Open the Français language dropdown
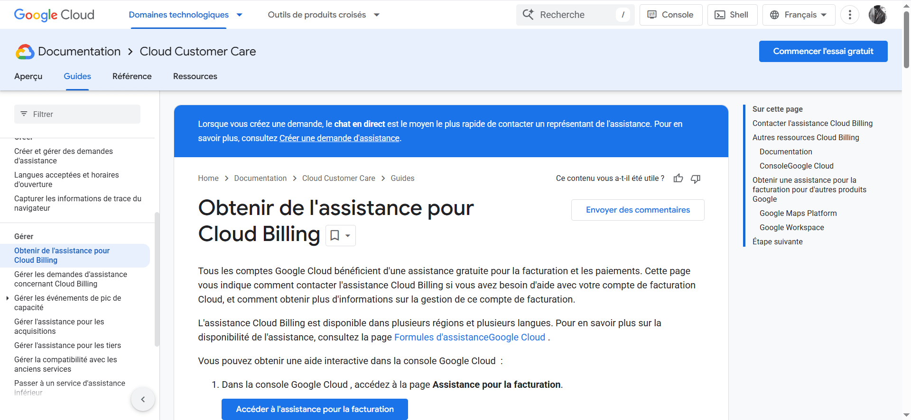This screenshot has height=420, width=911. pos(799,15)
